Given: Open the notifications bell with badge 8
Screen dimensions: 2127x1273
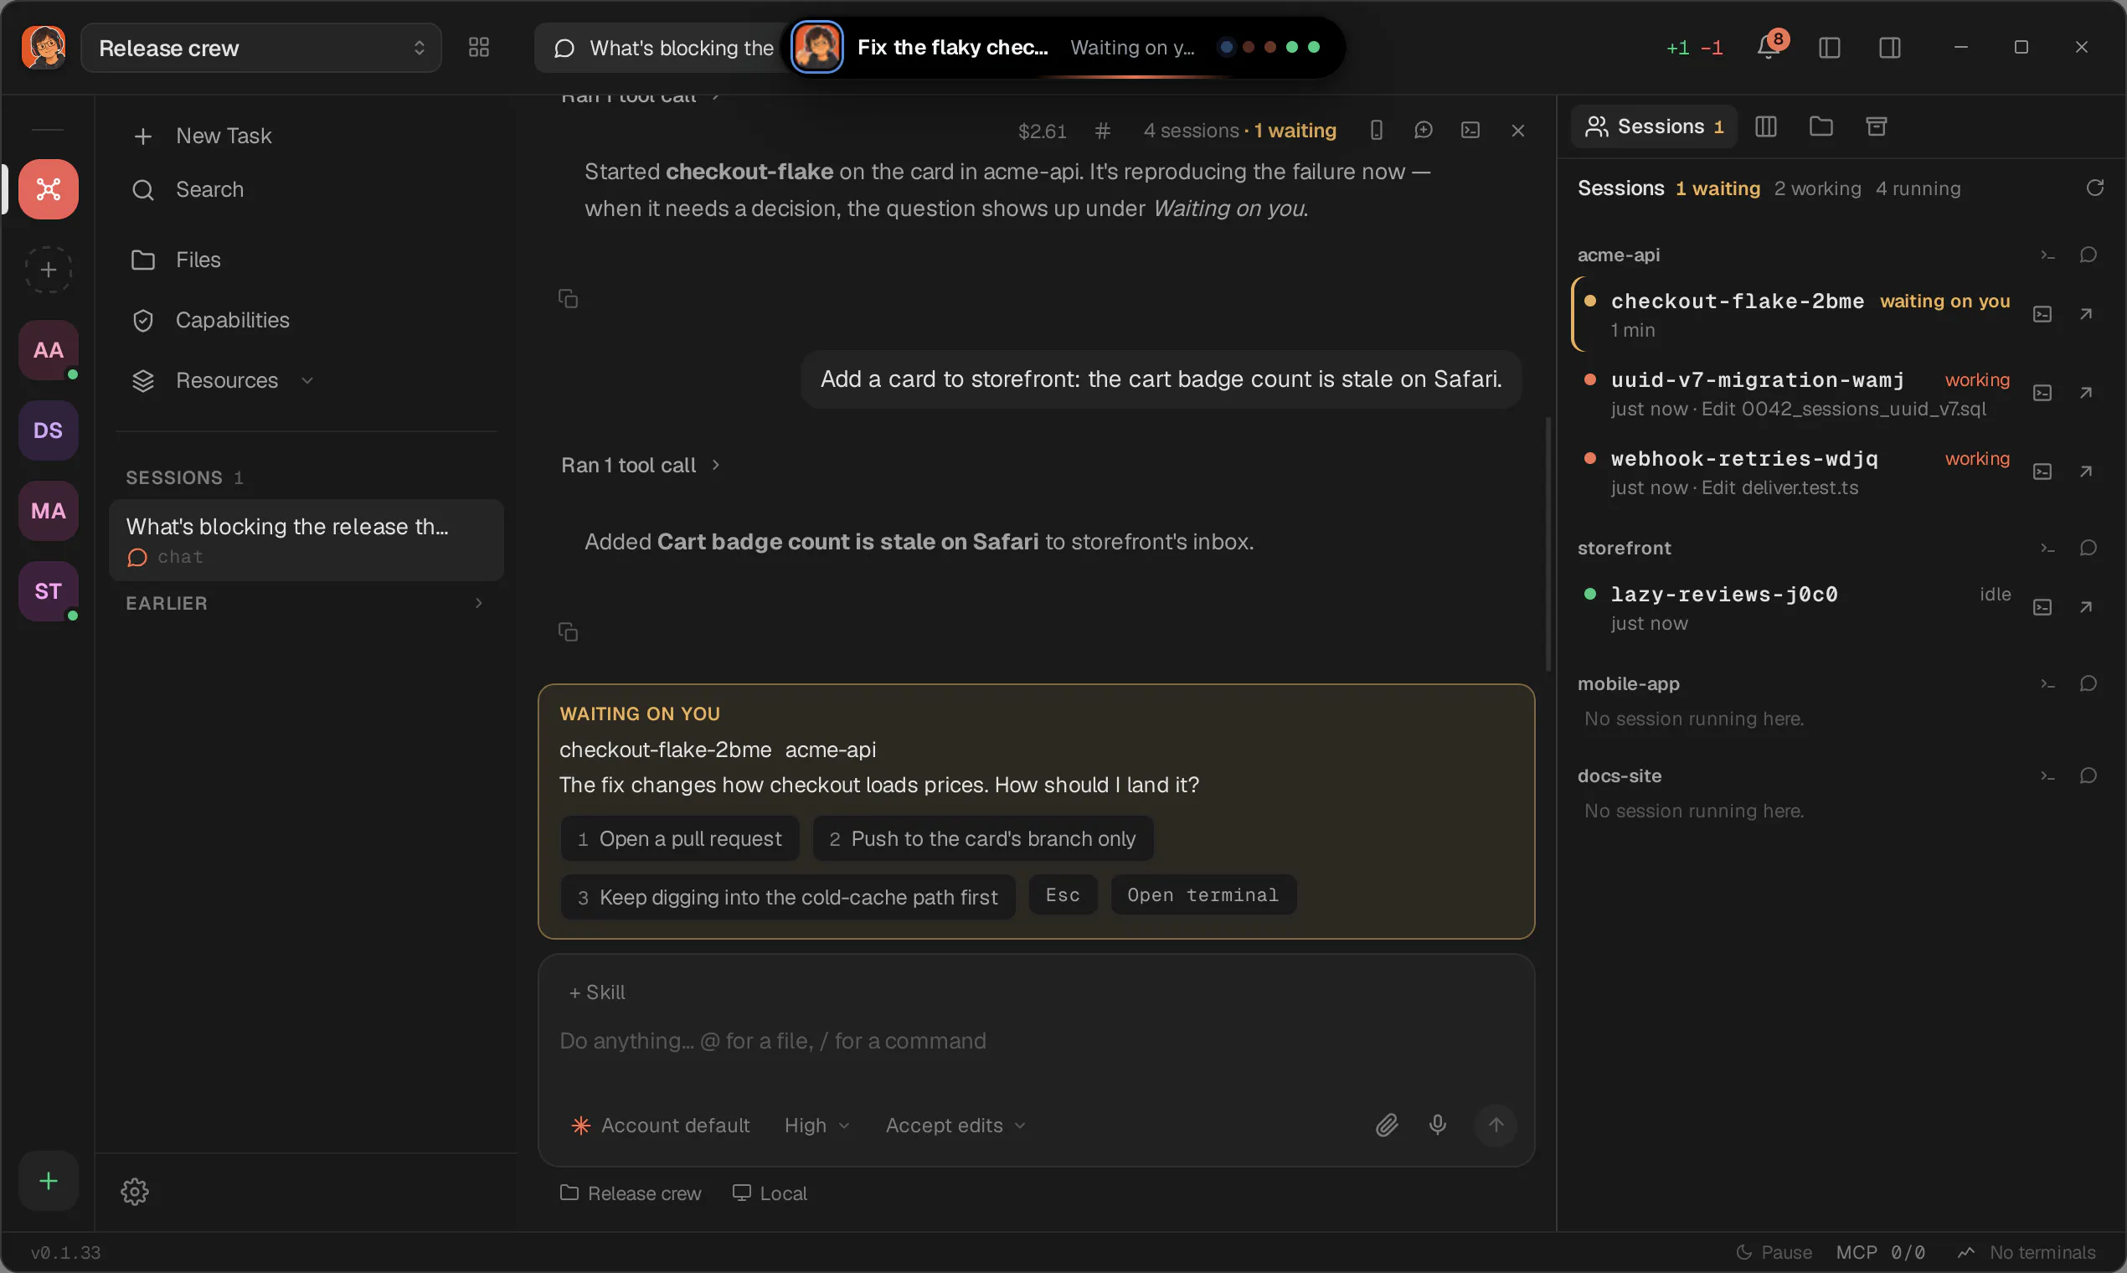Looking at the screenshot, I should point(1769,46).
